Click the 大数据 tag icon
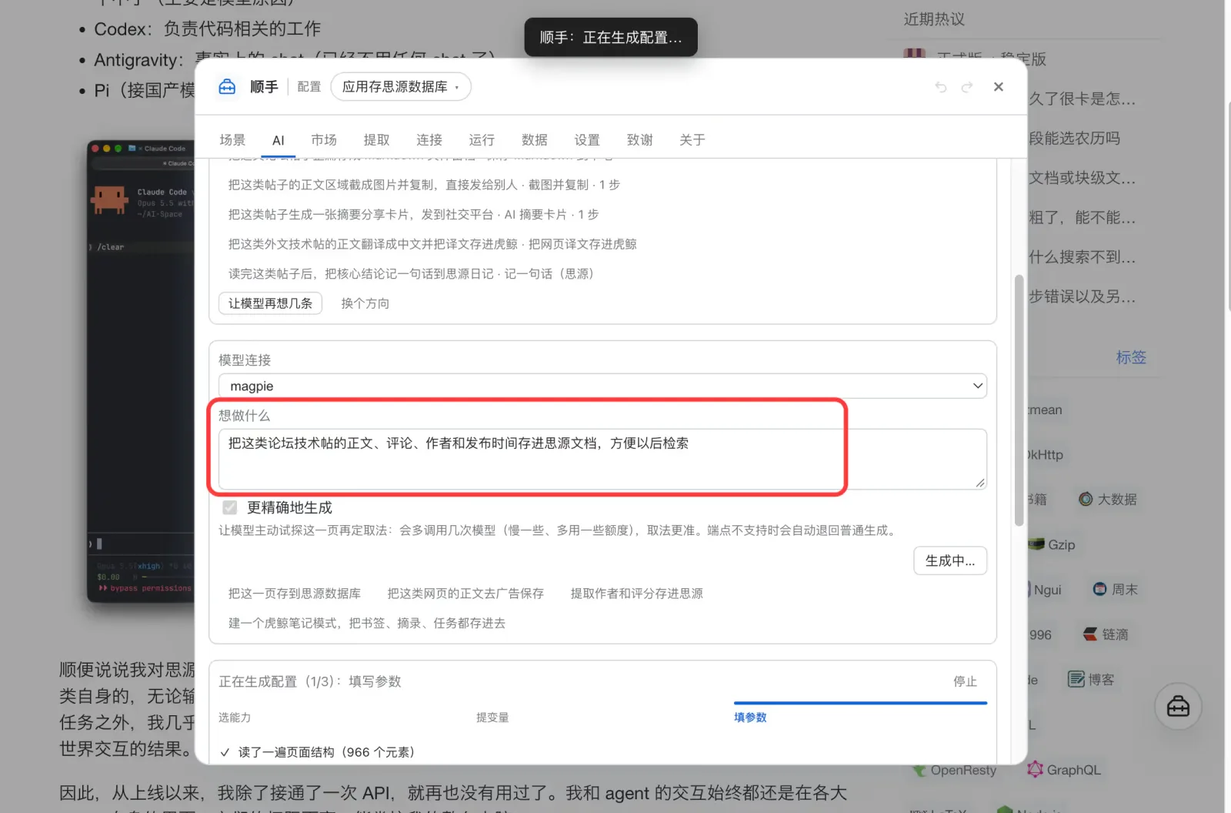The image size is (1231, 813). tap(1086, 499)
